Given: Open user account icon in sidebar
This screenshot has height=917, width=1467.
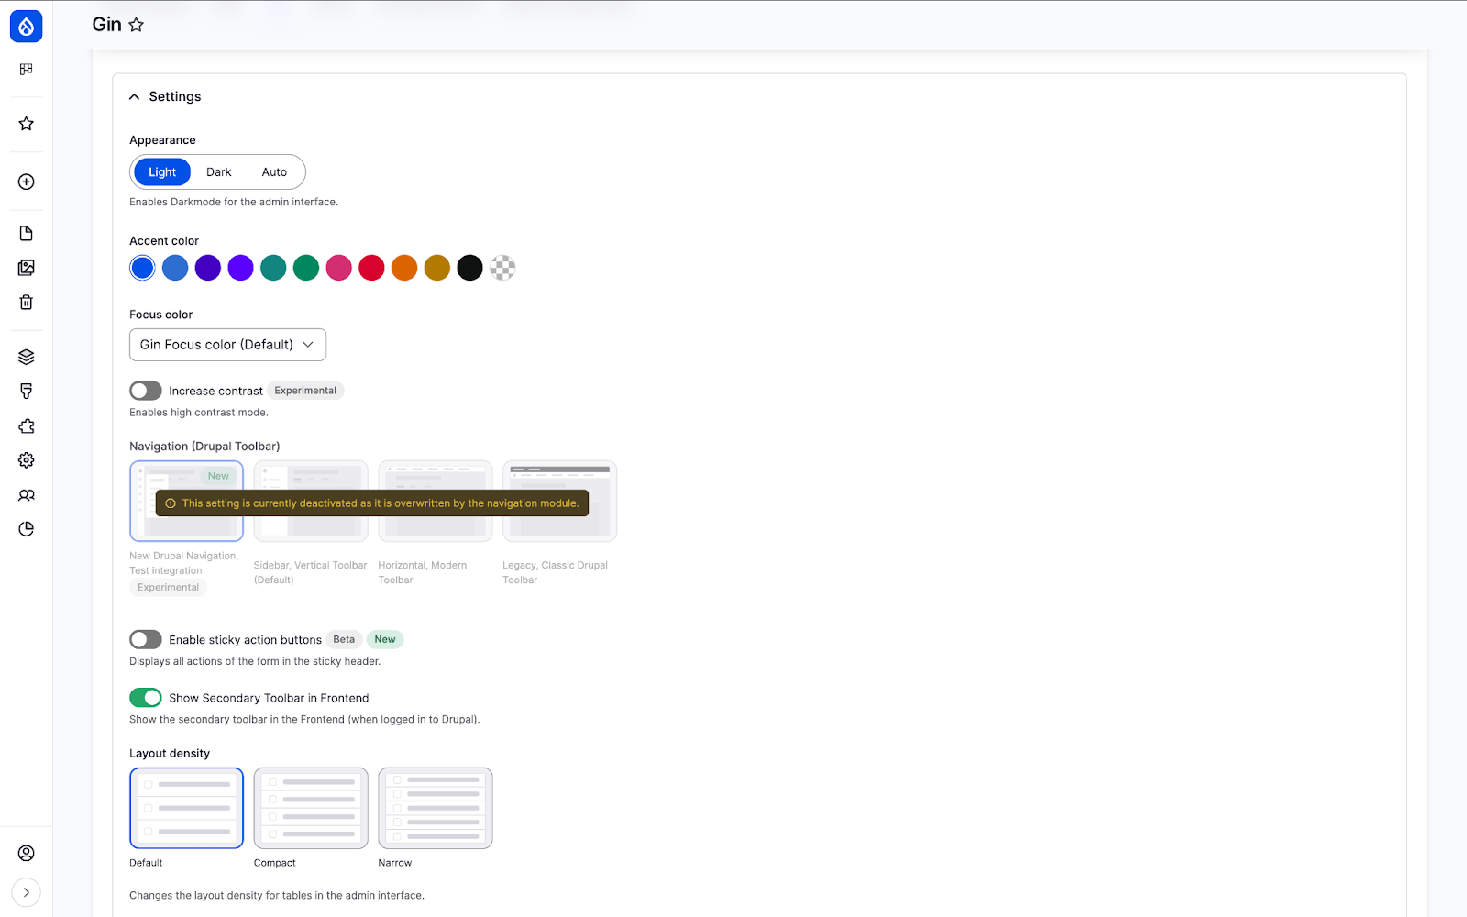Looking at the screenshot, I should (x=26, y=853).
